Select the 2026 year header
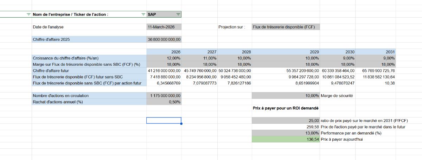Screen dimensions: 422x160 164,52
